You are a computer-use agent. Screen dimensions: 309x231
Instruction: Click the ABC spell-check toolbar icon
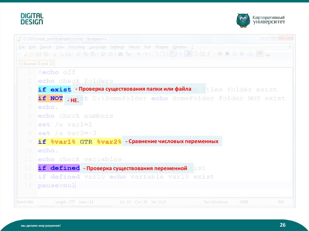260,54
